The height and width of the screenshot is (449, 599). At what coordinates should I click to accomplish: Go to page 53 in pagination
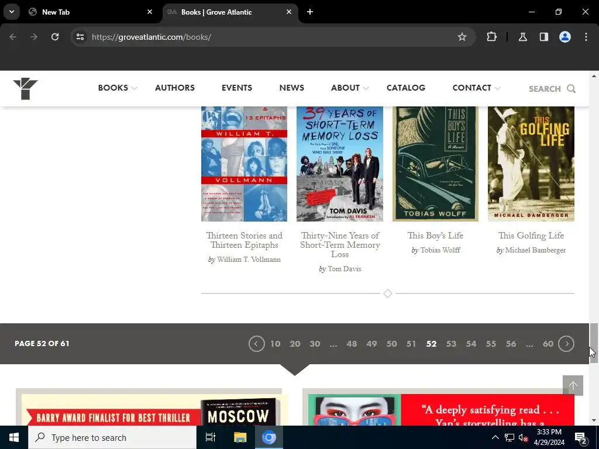[451, 344]
